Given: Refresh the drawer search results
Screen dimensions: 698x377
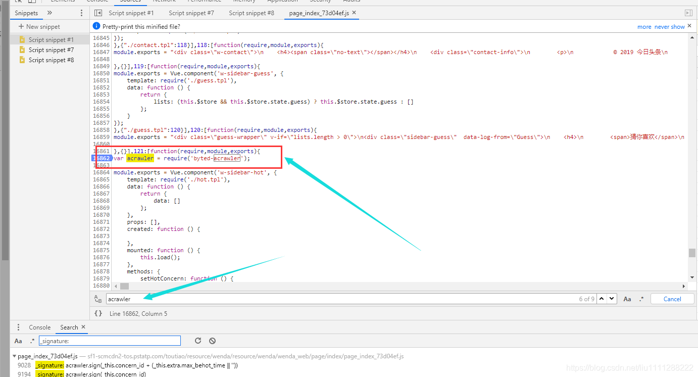Looking at the screenshot, I should coord(198,341).
